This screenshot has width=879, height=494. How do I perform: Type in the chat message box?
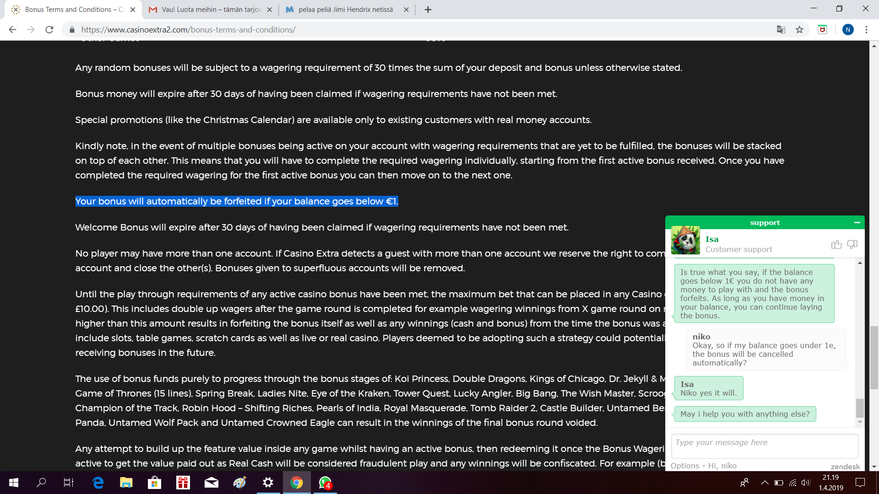(x=765, y=446)
